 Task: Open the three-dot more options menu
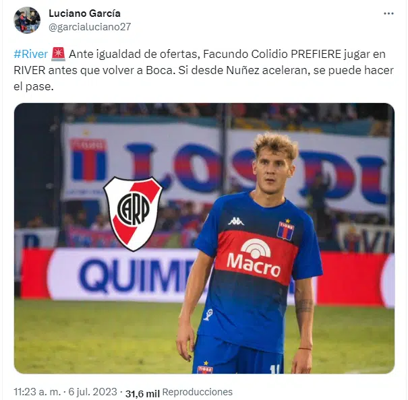(388, 13)
